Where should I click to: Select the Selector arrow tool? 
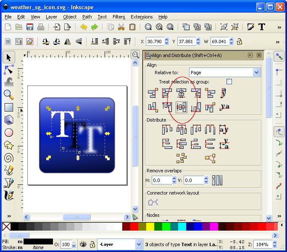pyautogui.click(x=8, y=57)
